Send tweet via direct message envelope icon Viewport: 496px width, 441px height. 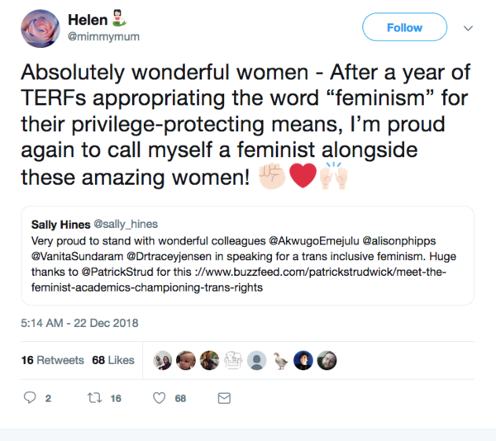pyautogui.click(x=223, y=398)
